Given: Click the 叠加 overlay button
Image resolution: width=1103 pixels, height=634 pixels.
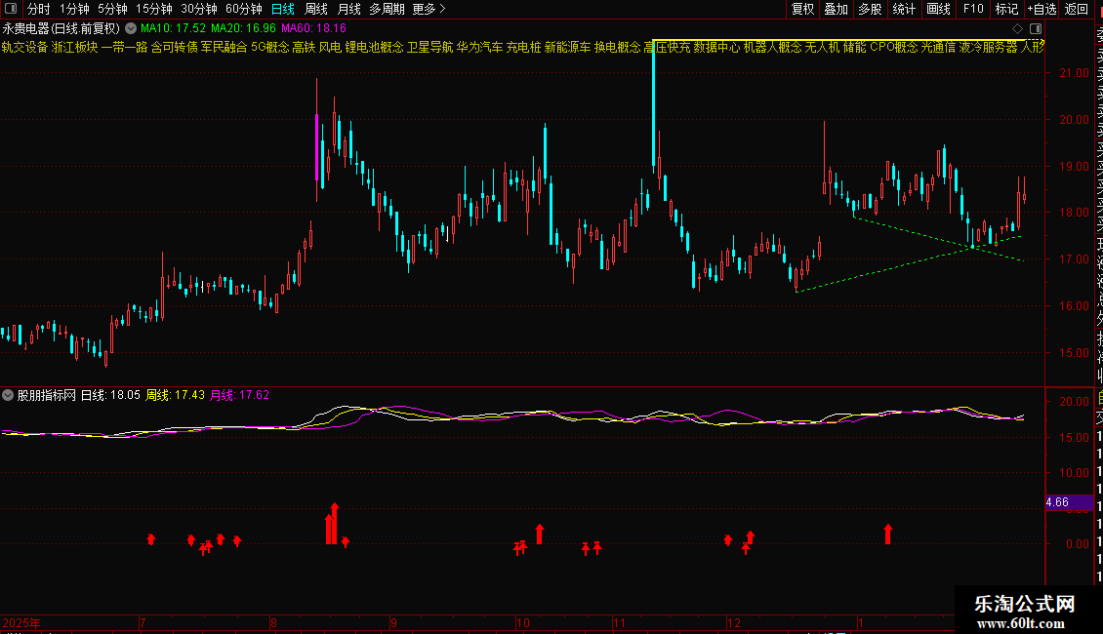Looking at the screenshot, I should pyautogui.click(x=837, y=9).
